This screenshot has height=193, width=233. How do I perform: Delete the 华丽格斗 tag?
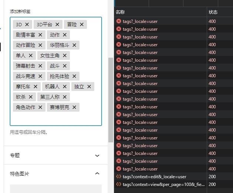74,45
